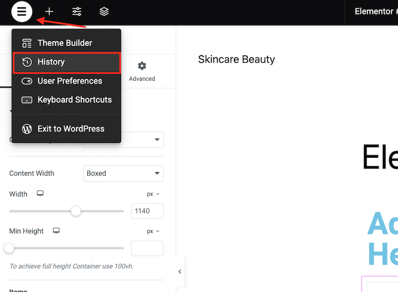Click the Add Element plus icon
Viewport: 398px width, 292px height.
point(49,11)
